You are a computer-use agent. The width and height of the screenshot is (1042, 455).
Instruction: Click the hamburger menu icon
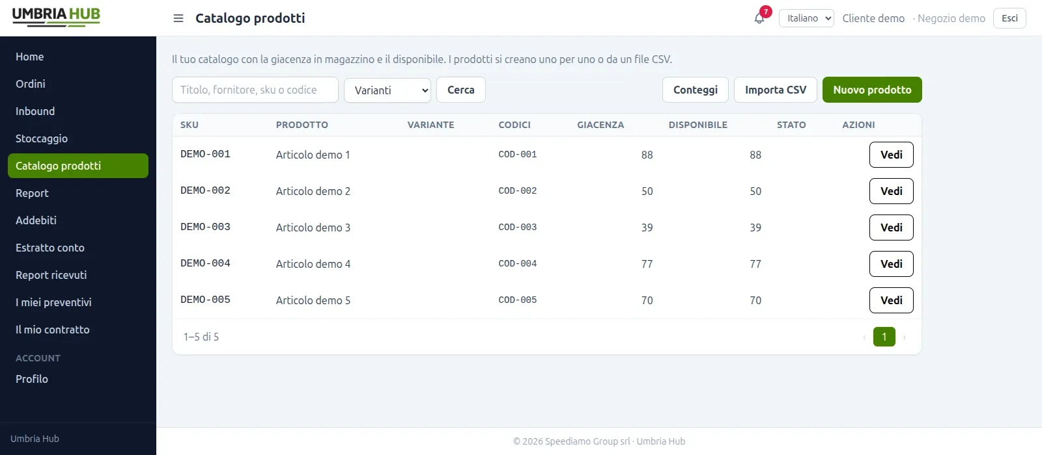tap(178, 18)
